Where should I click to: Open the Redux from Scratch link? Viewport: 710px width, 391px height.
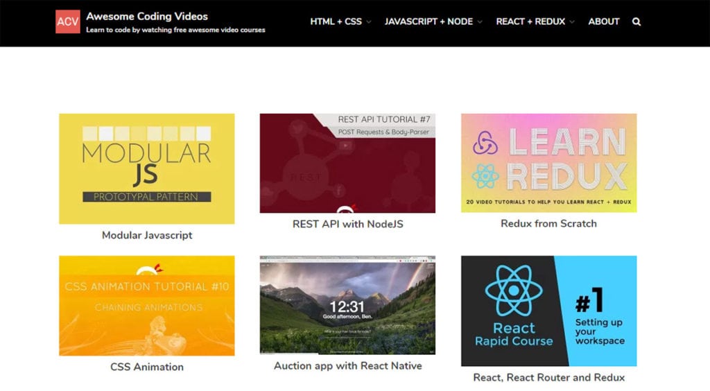pos(548,223)
